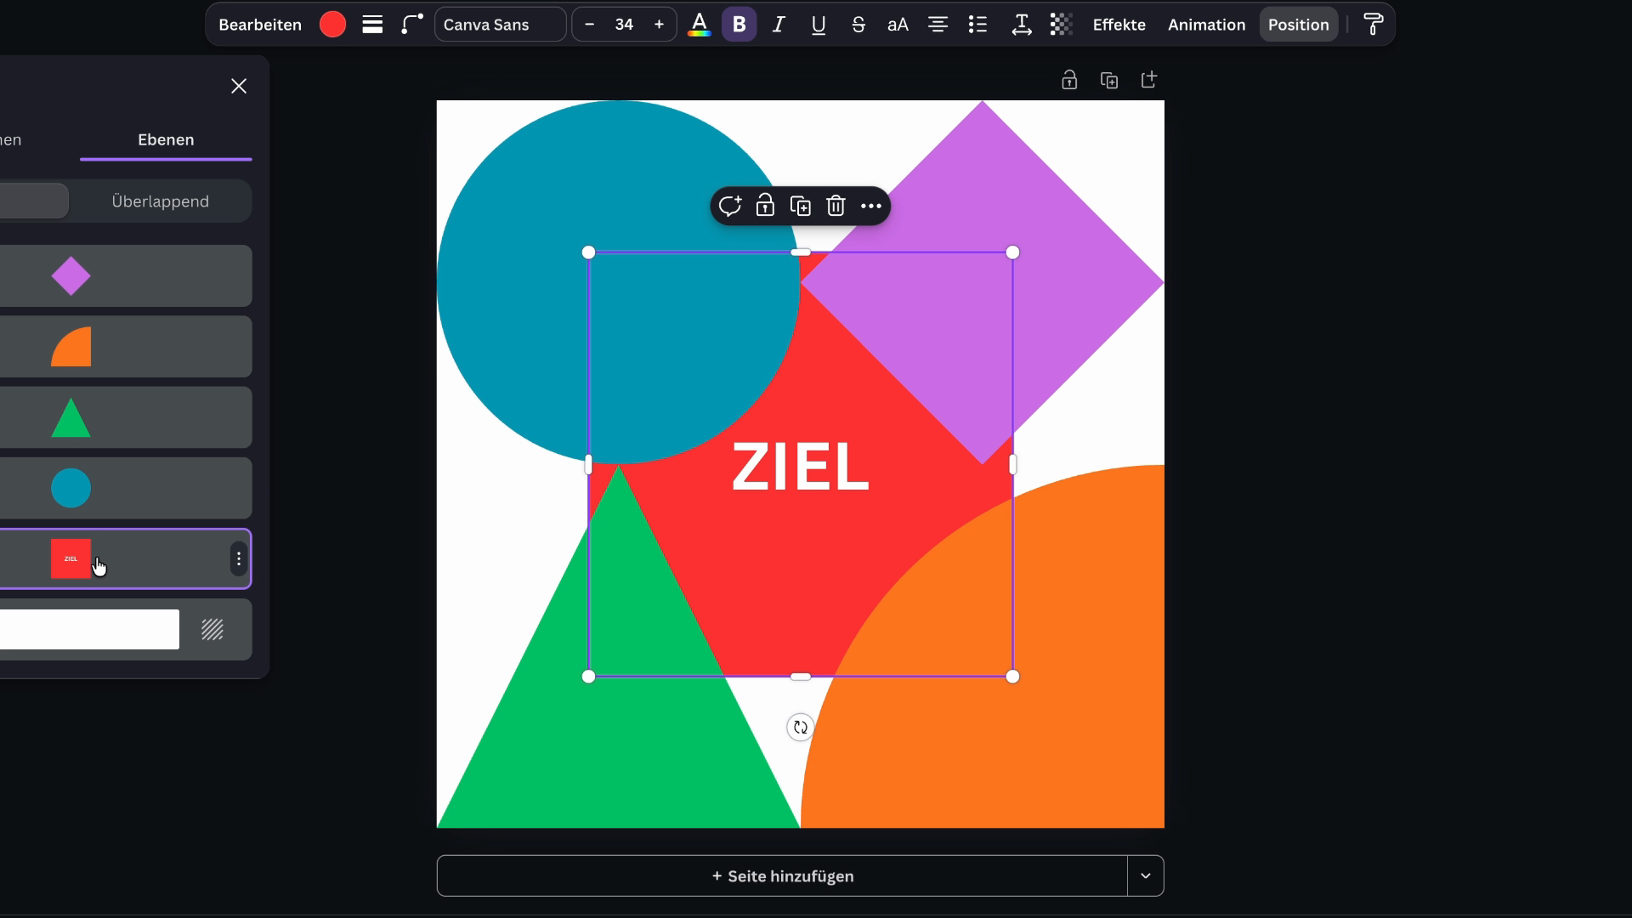
Task: Toggle bold text formatting
Action: 739,25
